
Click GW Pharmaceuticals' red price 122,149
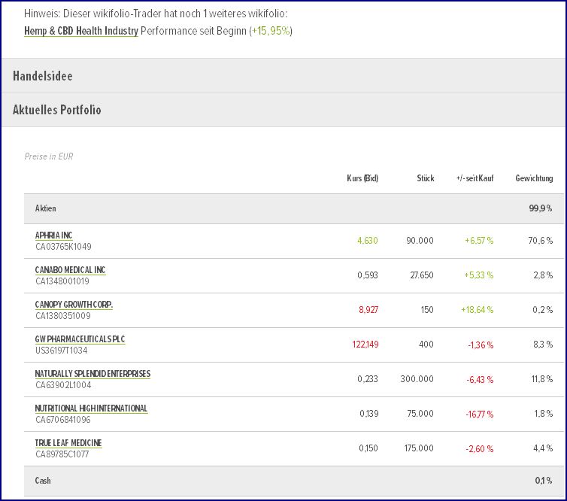365,345
